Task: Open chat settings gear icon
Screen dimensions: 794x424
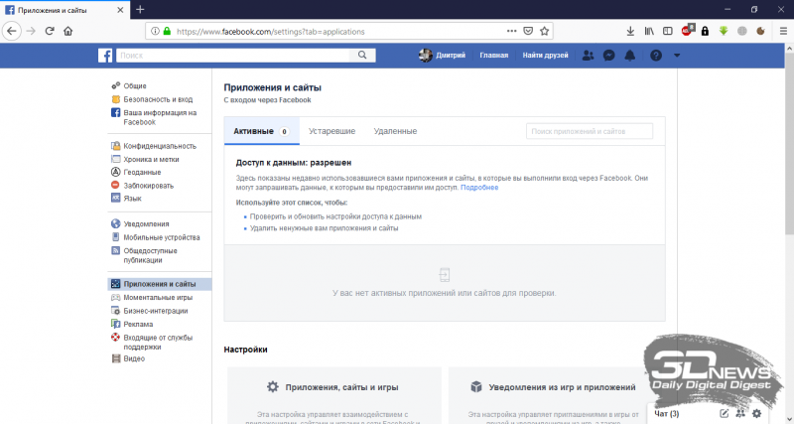Action: click(756, 414)
